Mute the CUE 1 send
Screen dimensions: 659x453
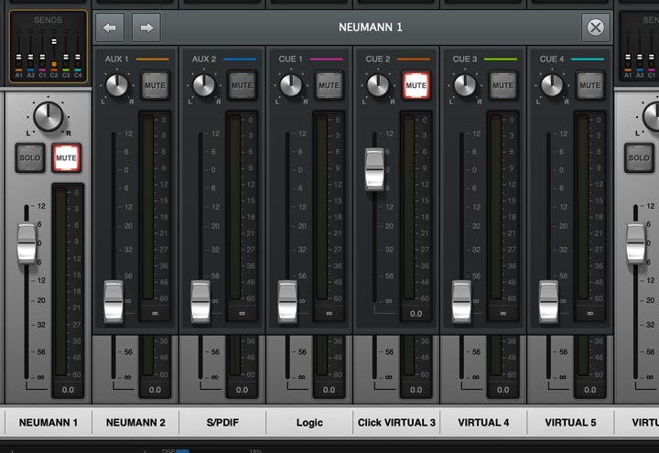click(329, 85)
